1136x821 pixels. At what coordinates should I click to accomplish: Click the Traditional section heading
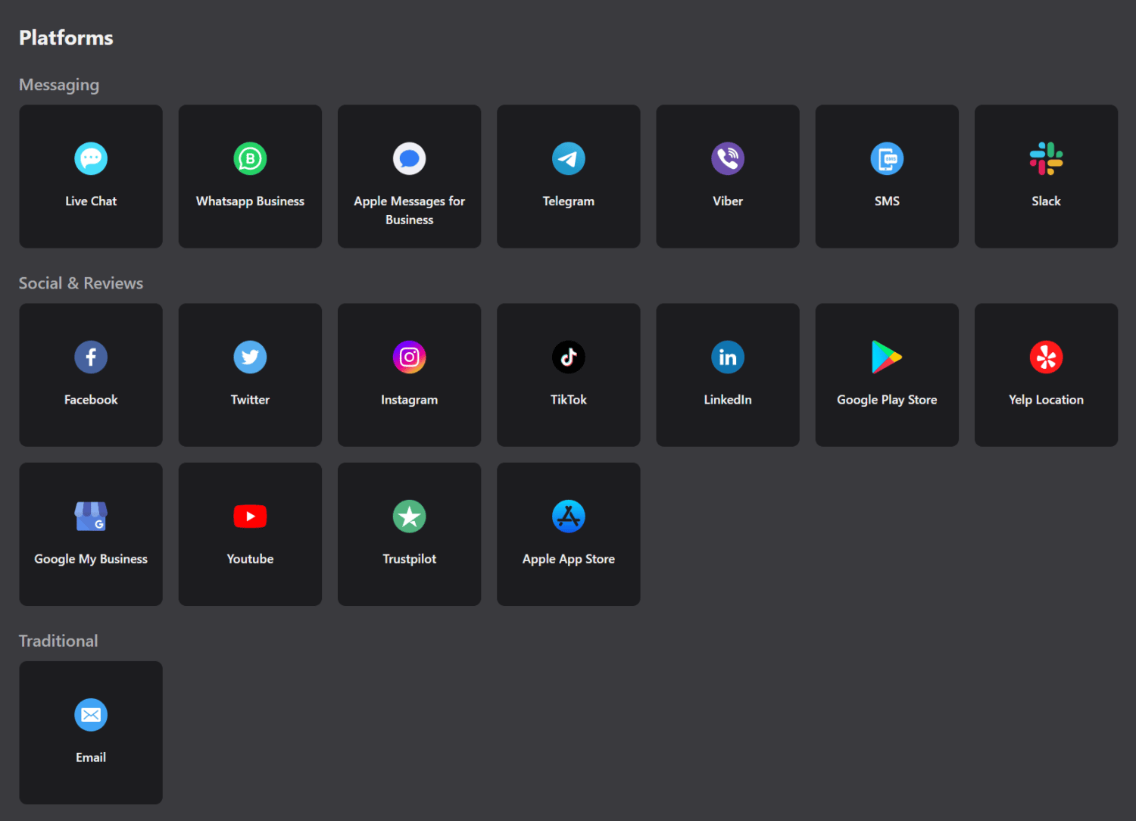coord(58,641)
